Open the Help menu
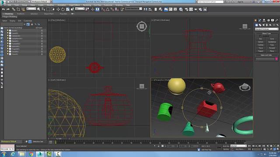The height and width of the screenshot is (157, 280). pos(128,5)
